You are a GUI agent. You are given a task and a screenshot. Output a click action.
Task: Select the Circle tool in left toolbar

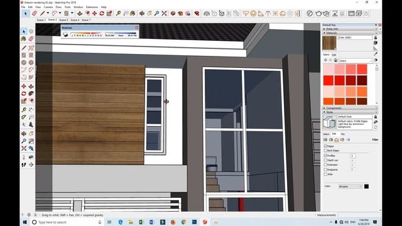click(x=24, y=62)
